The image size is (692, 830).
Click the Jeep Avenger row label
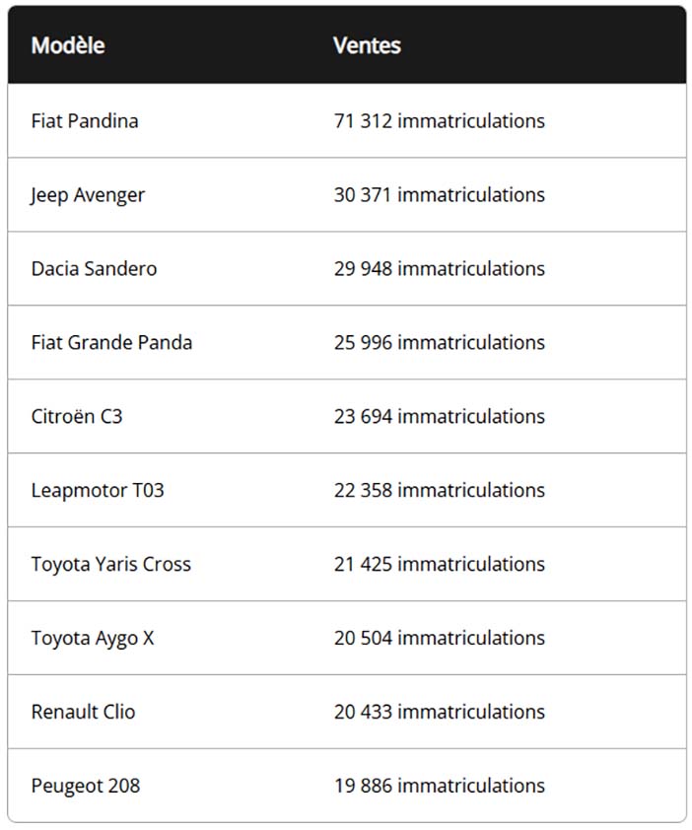click(88, 195)
